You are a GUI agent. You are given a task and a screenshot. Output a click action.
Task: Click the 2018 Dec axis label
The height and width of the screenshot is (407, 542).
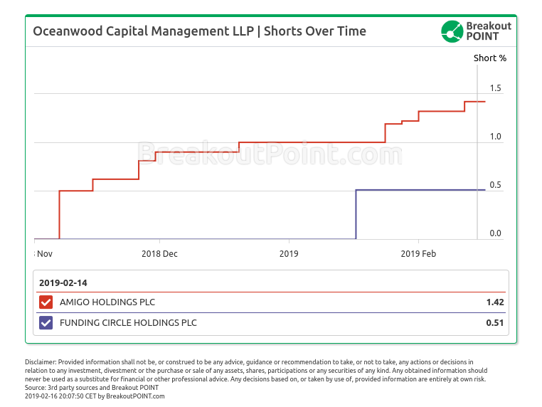(159, 253)
